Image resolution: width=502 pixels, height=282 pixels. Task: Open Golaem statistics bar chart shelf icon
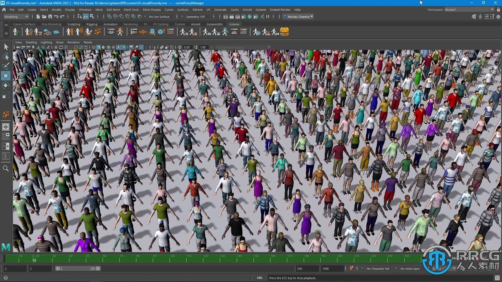[234, 32]
